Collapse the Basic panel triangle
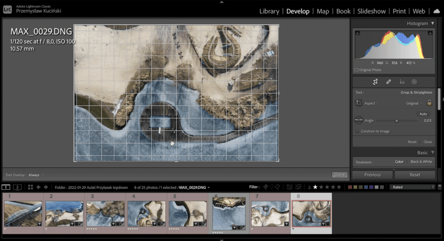Screen dimensions: 444x241 click(x=432, y=153)
